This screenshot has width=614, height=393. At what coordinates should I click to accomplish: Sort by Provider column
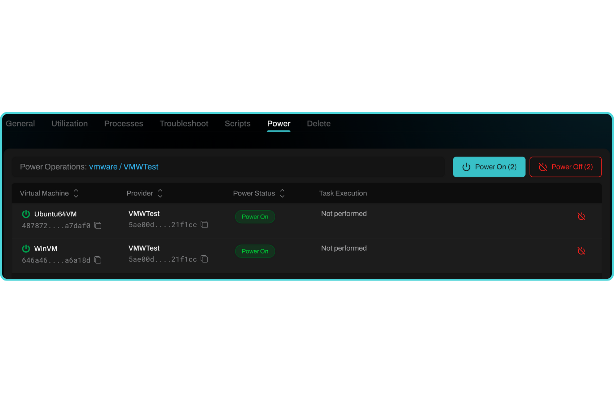[x=160, y=193]
